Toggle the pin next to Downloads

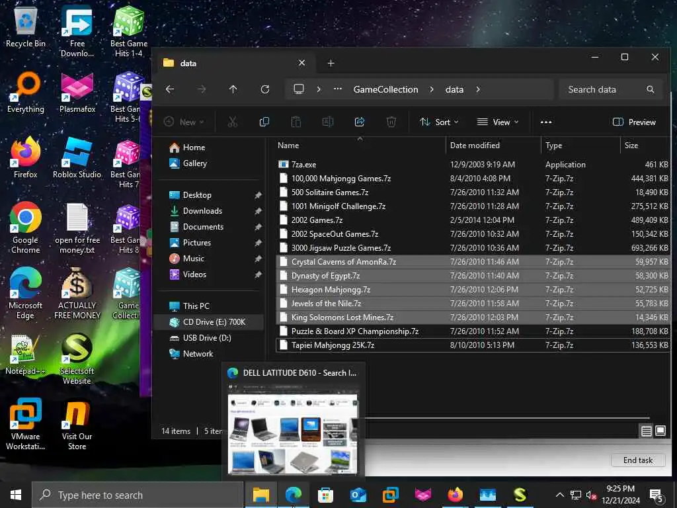coord(258,211)
